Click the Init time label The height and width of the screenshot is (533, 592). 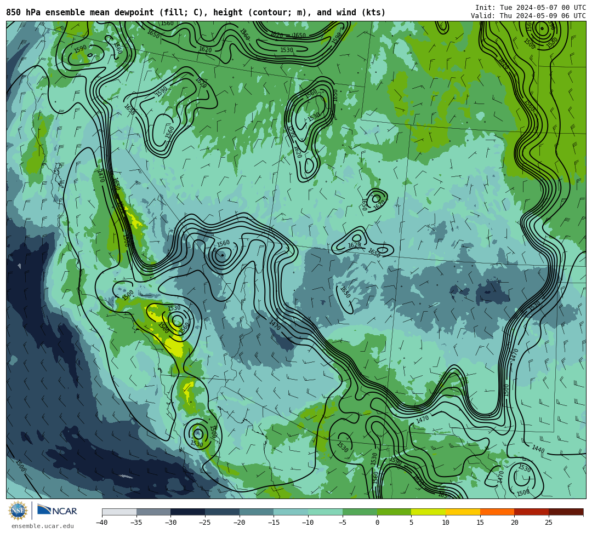[x=531, y=8]
